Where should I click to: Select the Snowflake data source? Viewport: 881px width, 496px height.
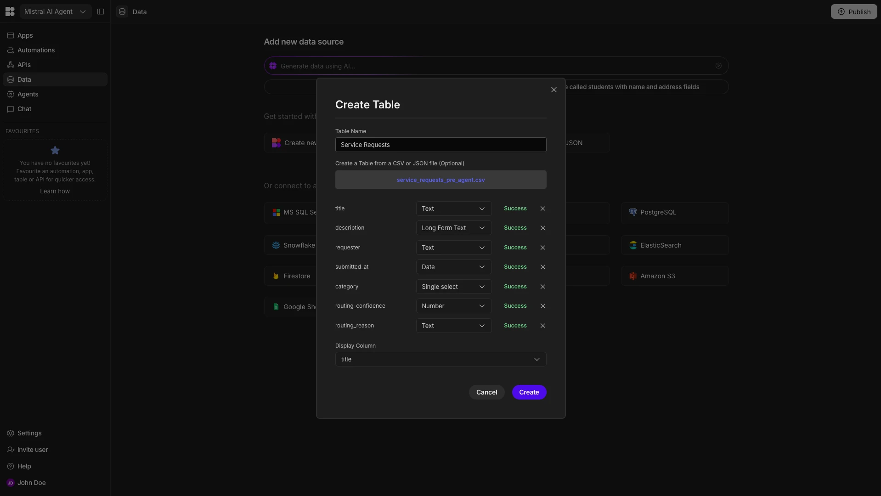(290, 245)
